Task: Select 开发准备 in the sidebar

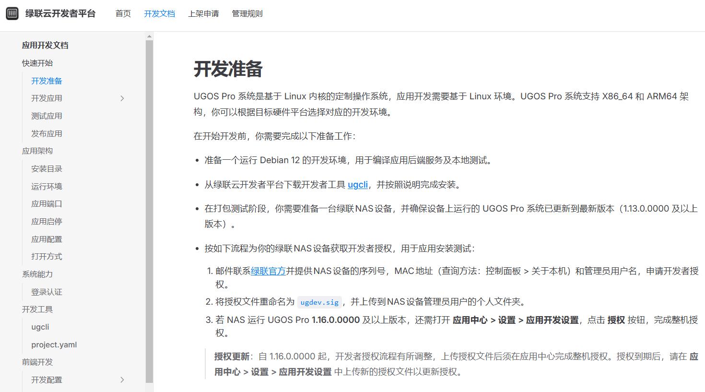Action: point(47,81)
